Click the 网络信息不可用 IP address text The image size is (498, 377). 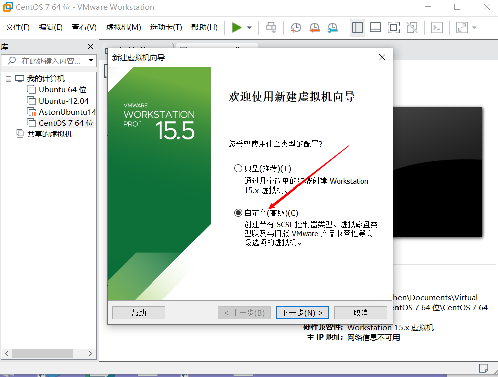373,337
